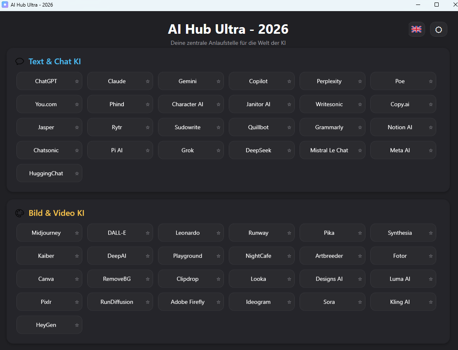
Task: Launch Mistral Le Chat
Action: pyautogui.click(x=332, y=151)
